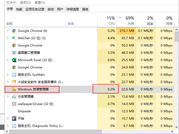
Task: Select the Snipaste process row
Action: 89,111
